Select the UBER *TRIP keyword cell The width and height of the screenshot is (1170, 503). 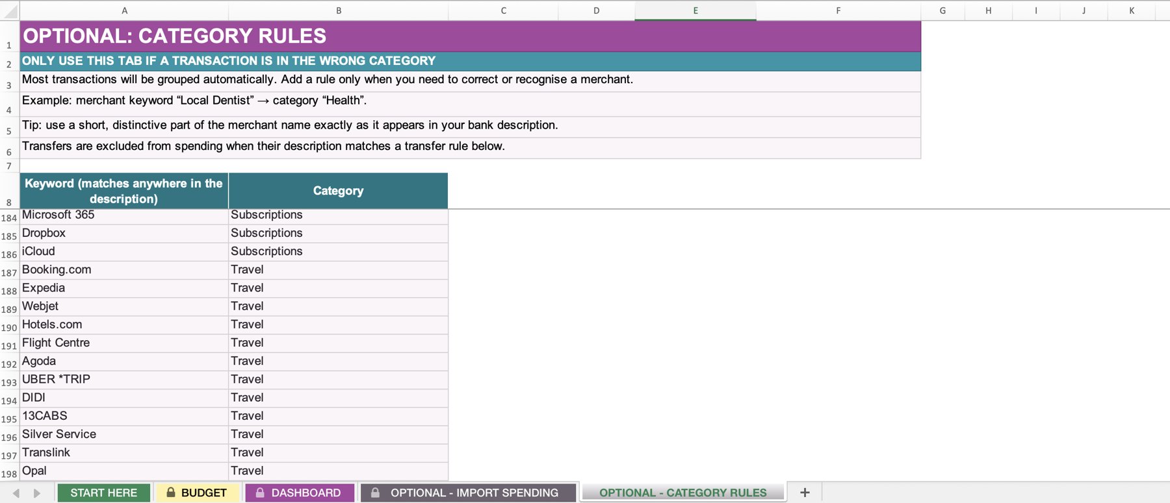pyautogui.click(x=124, y=380)
